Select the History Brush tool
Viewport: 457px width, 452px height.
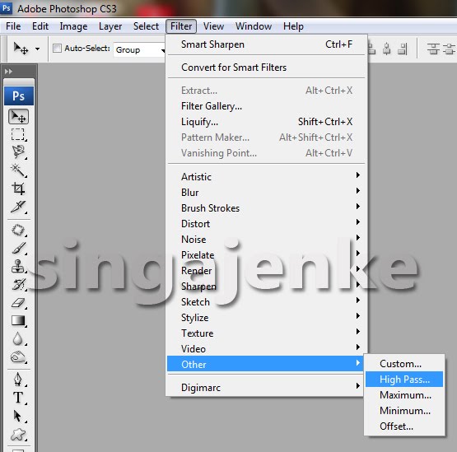pyautogui.click(x=18, y=284)
